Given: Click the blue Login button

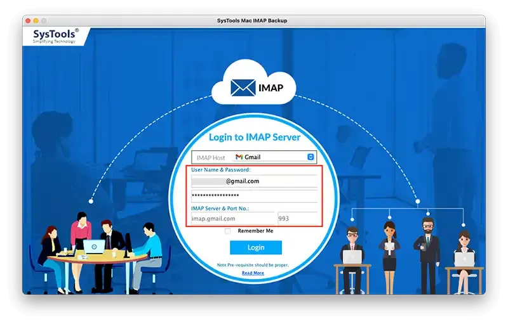Looking at the screenshot, I should pyautogui.click(x=256, y=247).
